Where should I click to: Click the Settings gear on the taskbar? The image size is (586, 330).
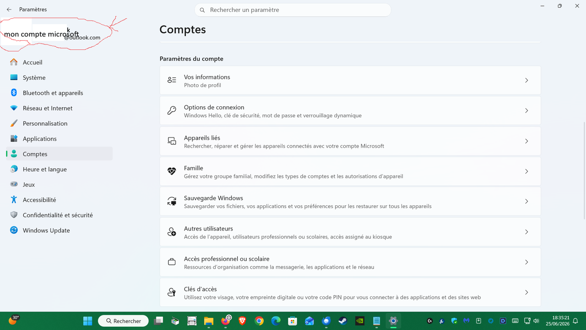393,321
